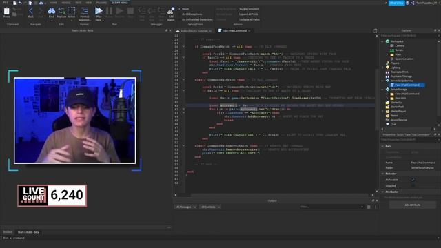
Task: Click the Name property value field
Action: [x=423, y=163]
